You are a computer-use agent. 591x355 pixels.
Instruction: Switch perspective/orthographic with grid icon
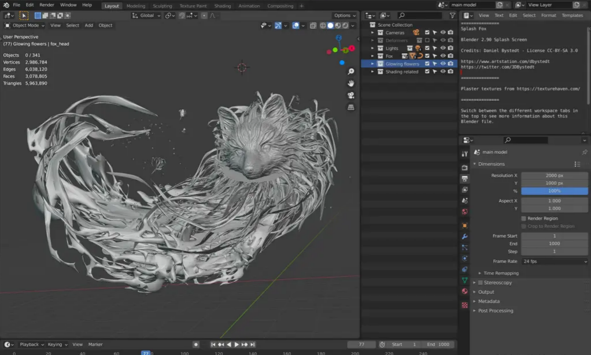coord(351,108)
